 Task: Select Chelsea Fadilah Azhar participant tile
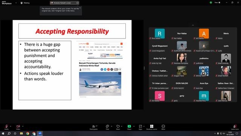click(160, 71)
